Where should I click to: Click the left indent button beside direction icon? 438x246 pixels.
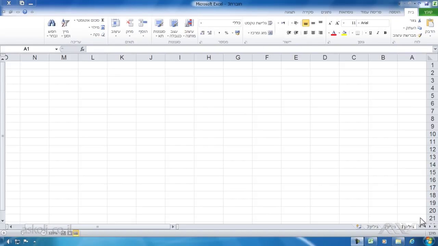(x=289, y=33)
